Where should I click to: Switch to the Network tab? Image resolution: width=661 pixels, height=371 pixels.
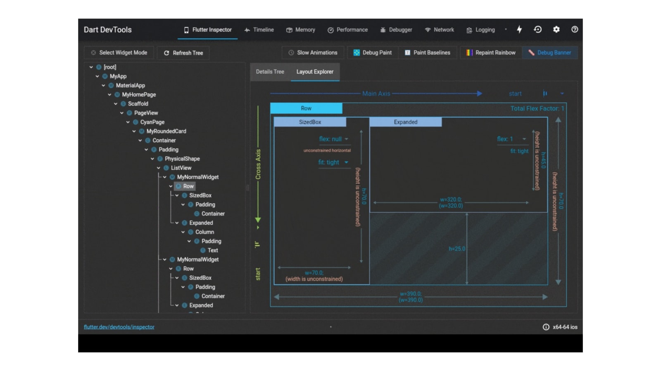click(439, 30)
